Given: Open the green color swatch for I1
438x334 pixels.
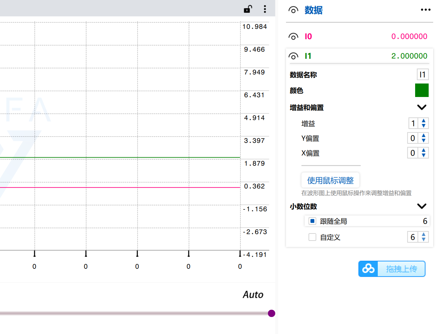Looking at the screenshot, I should click(x=423, y=90).
